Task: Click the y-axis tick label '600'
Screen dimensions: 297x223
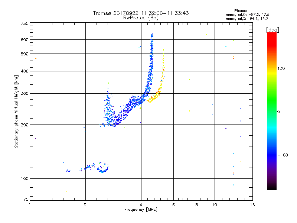Action: coord(25,40)
